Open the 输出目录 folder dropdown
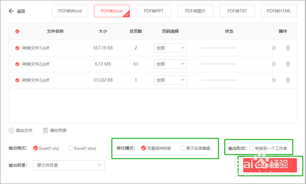This screenshot has width=306, height=184. (x=69, y=165)
